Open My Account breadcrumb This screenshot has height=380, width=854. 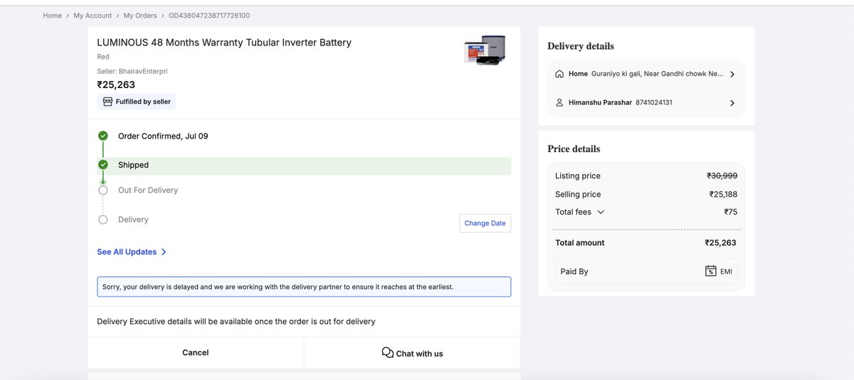click(93, 16)
